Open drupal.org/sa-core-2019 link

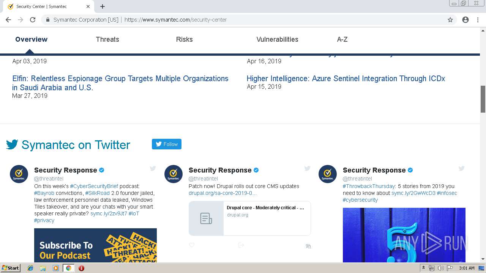(x=222, y=193)
